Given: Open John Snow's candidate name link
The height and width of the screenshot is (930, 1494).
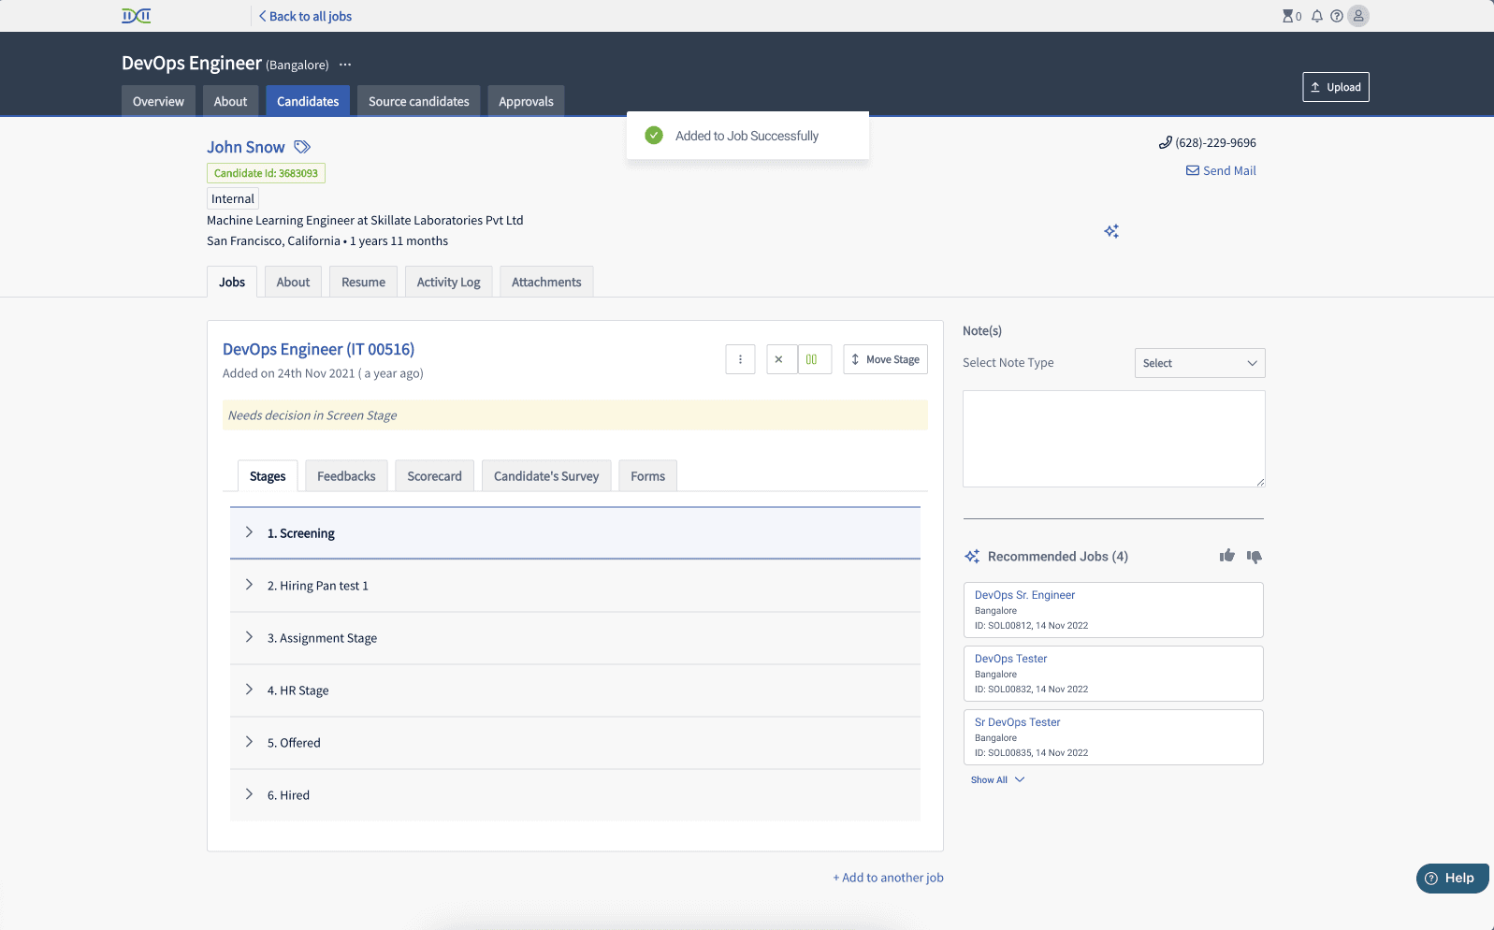Looking at the screenshot, I should coord(246,147).
